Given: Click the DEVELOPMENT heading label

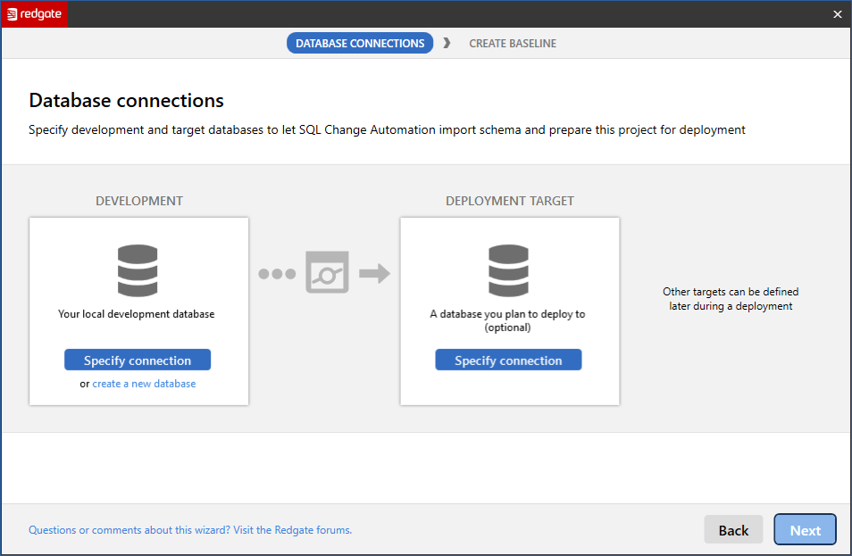Looking at the screenshot, I should pos(139,201).
